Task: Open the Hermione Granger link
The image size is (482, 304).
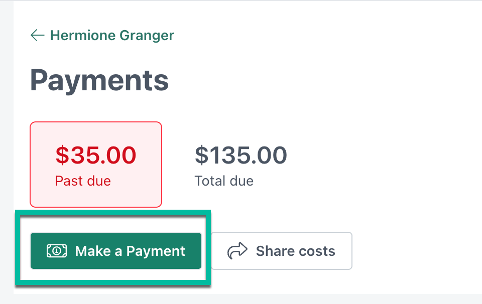Action: pyautogui.click(x=102, y=35)
